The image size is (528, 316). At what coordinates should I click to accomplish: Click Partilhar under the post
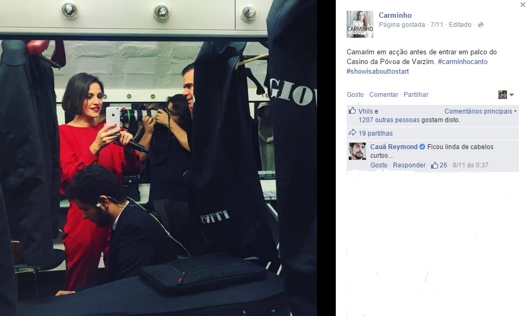pyautogui.click(x=416, y=95)
